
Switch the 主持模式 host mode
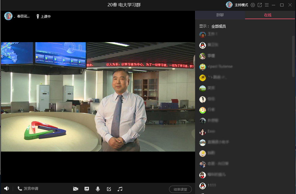coord(241,5)
